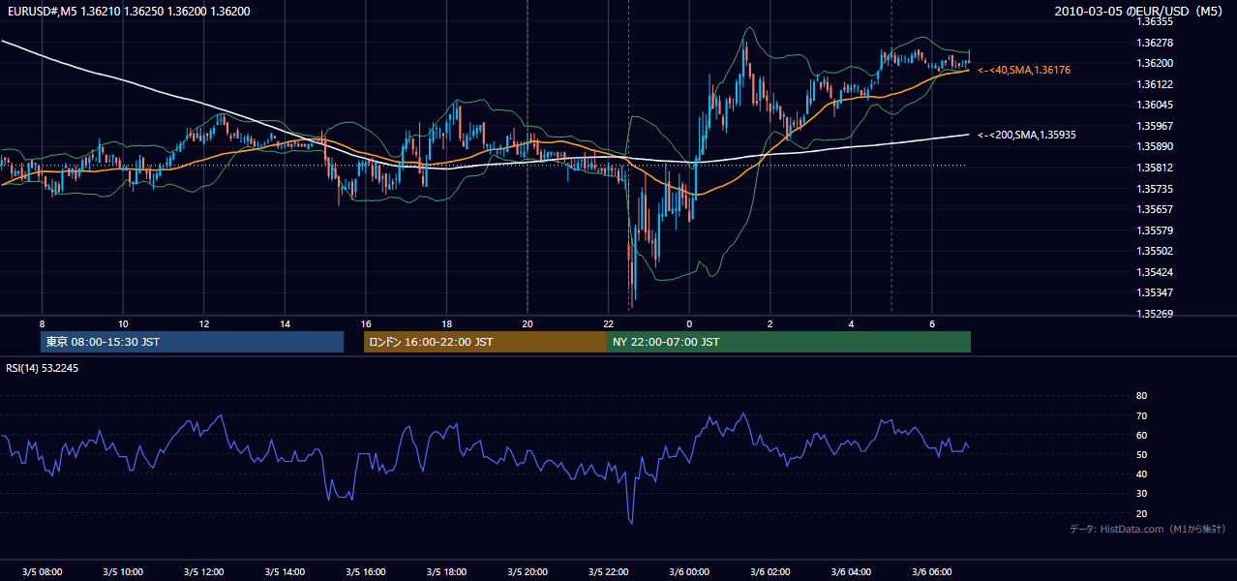Click price axis value 1.35657

click(x=1154, y=209)
